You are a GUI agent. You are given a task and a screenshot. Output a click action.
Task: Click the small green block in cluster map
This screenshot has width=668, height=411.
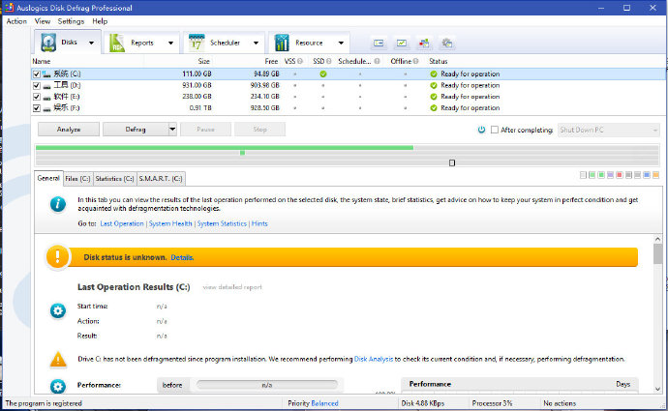click(x=242, y=153)
